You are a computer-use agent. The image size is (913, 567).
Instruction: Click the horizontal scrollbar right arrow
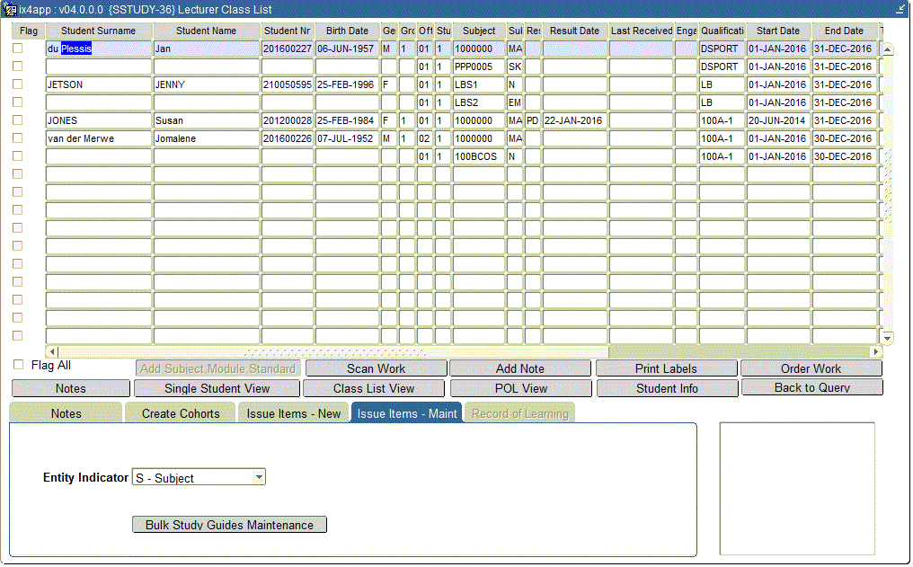(876, 352)
